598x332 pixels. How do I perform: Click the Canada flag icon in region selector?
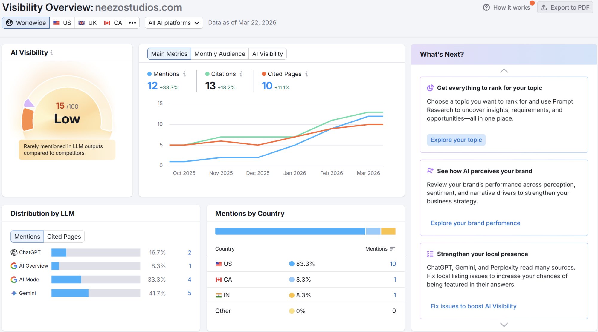(x=107, y=23)
